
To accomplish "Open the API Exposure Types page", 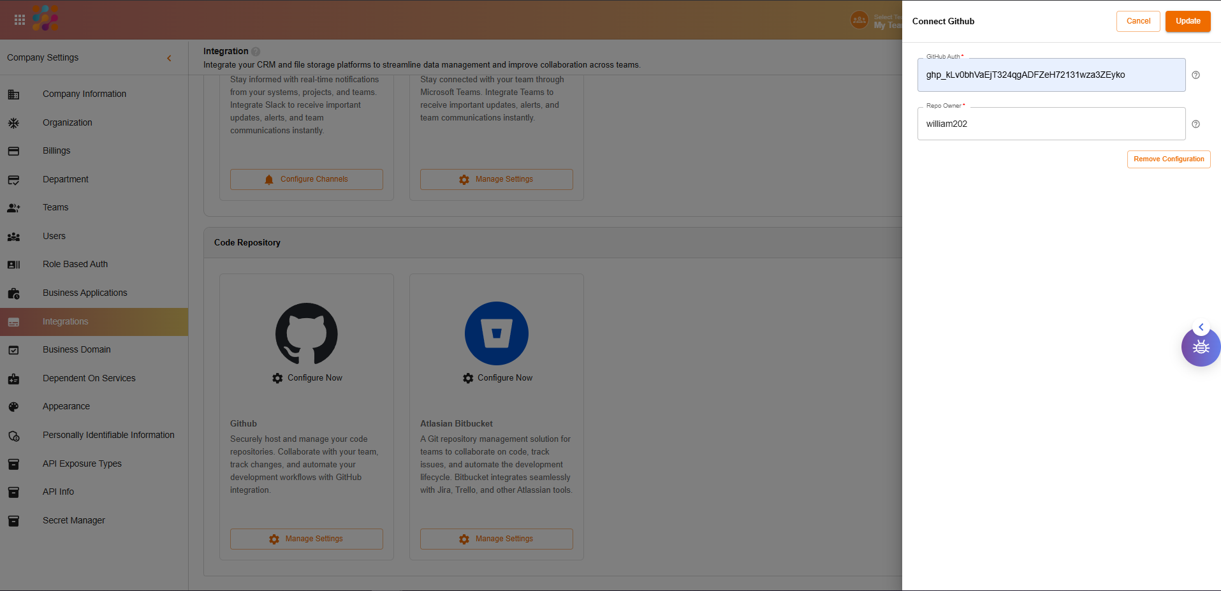I will (82, 463).
